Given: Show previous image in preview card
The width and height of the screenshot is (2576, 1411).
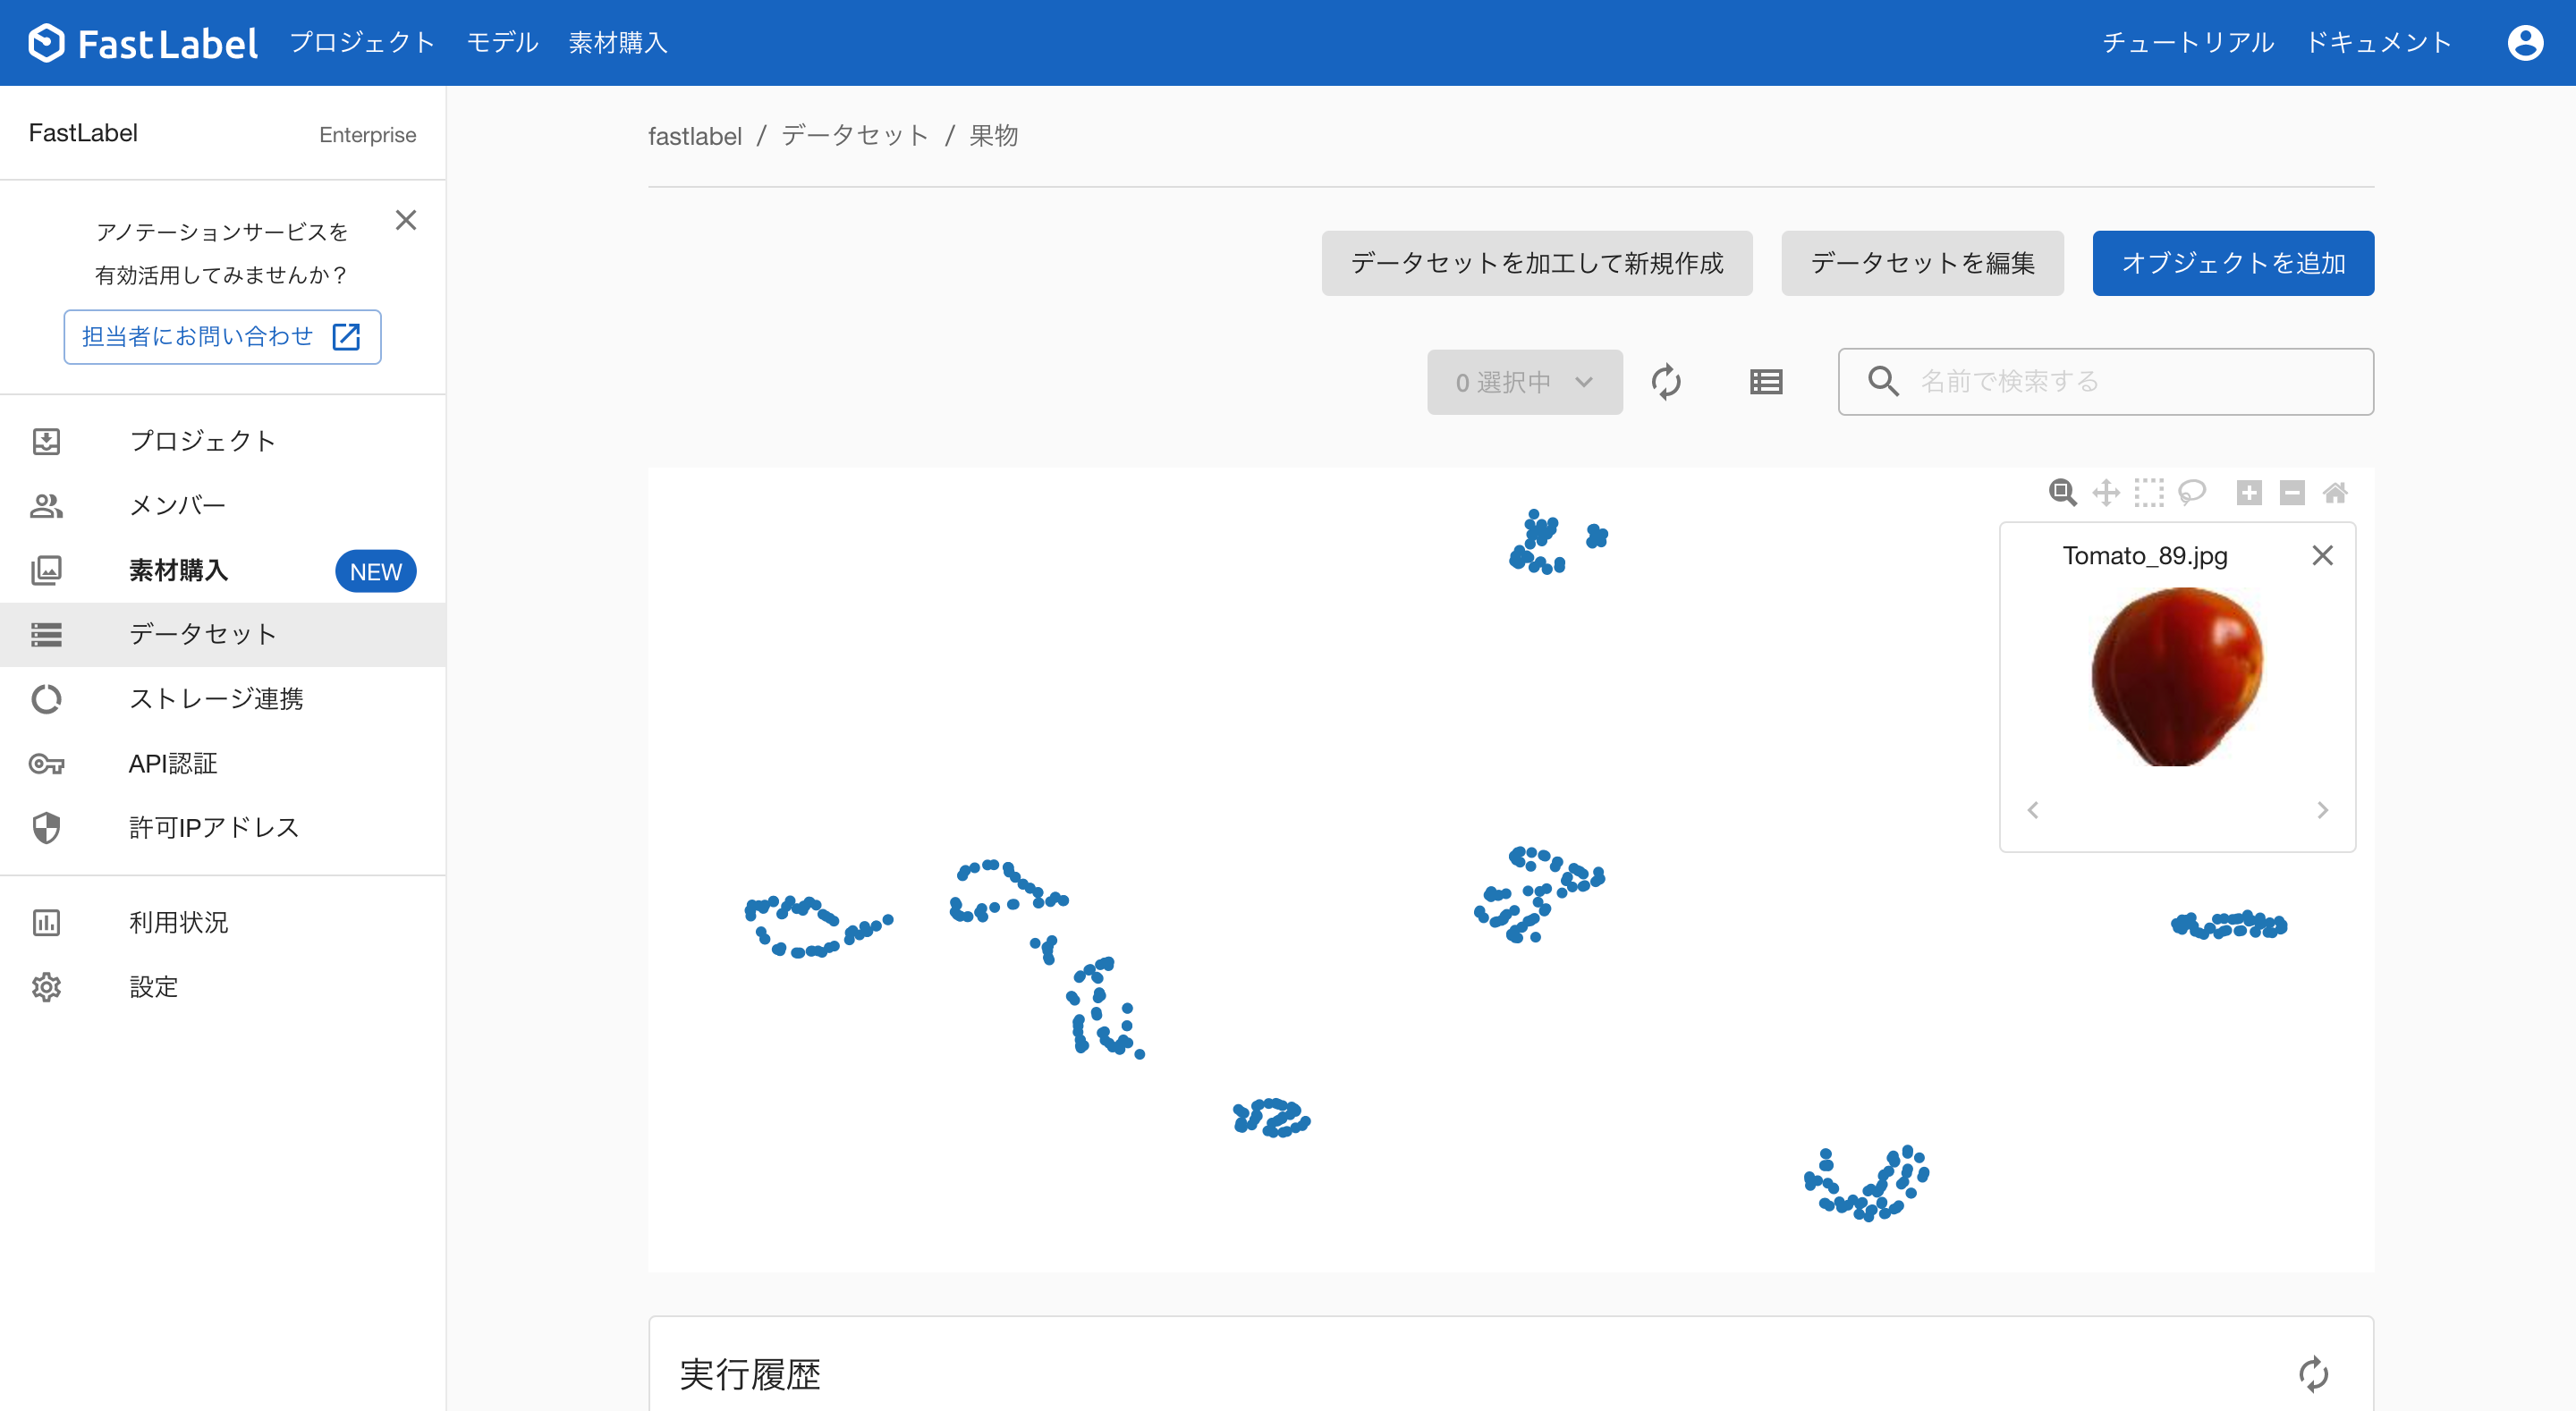Looking at the screenshot, I should [2032, 810].
